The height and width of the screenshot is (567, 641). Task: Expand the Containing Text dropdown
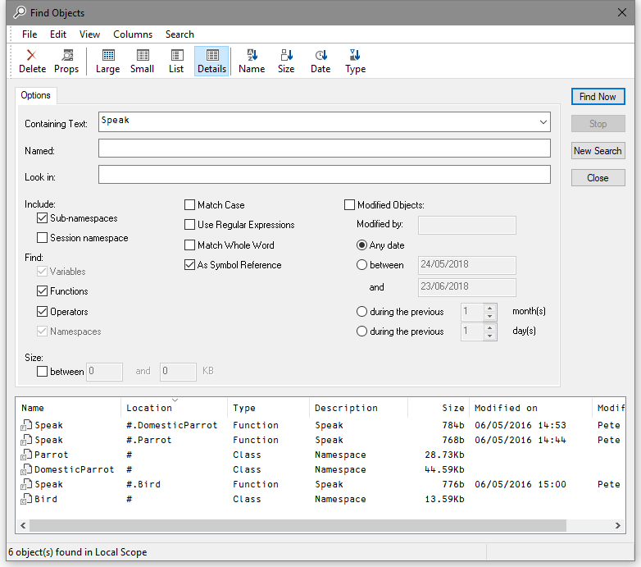click(x=543, y=122)
